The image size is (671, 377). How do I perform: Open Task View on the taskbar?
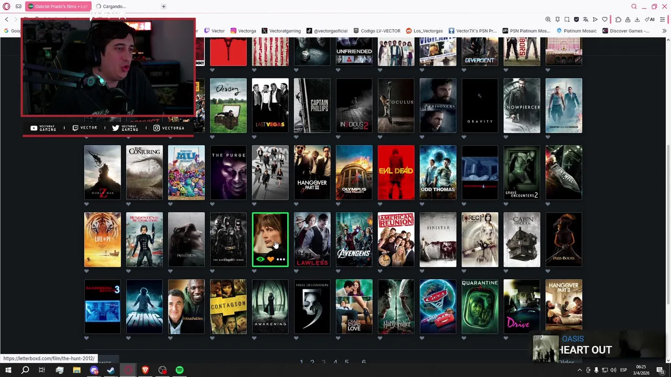[x=42, y=370]
